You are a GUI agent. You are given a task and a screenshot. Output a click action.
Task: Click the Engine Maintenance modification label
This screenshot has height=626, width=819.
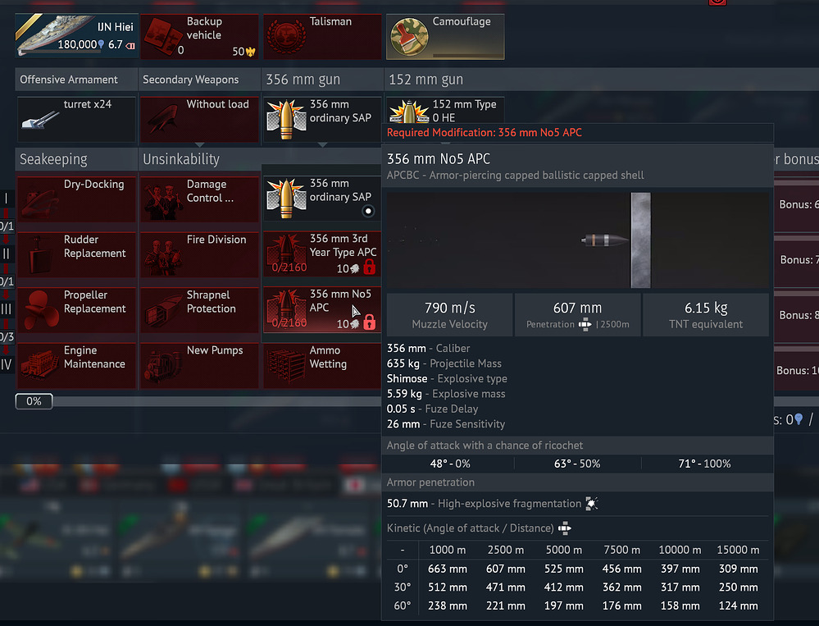point(94,357)
